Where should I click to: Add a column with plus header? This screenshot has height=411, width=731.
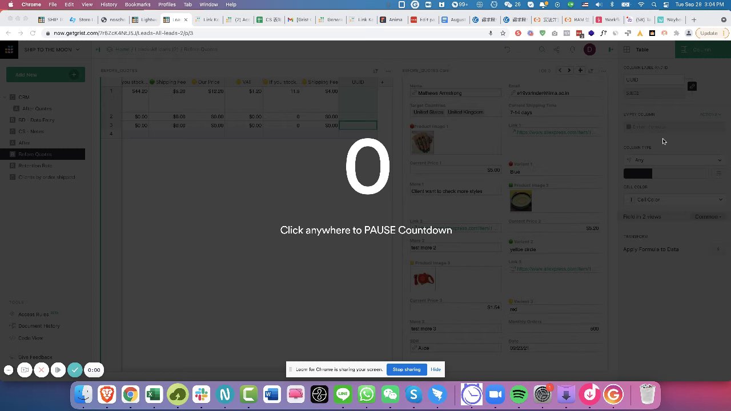coord(382,82)
